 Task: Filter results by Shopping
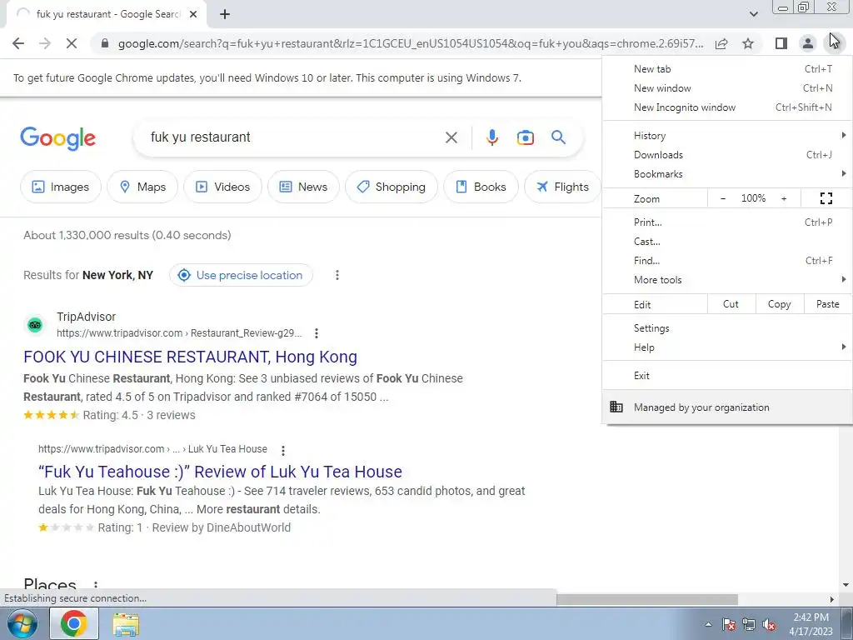tap(392, 187)
